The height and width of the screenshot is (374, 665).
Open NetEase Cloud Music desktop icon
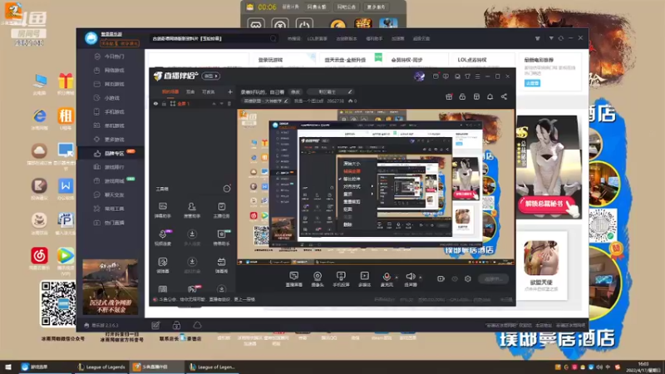39,258
